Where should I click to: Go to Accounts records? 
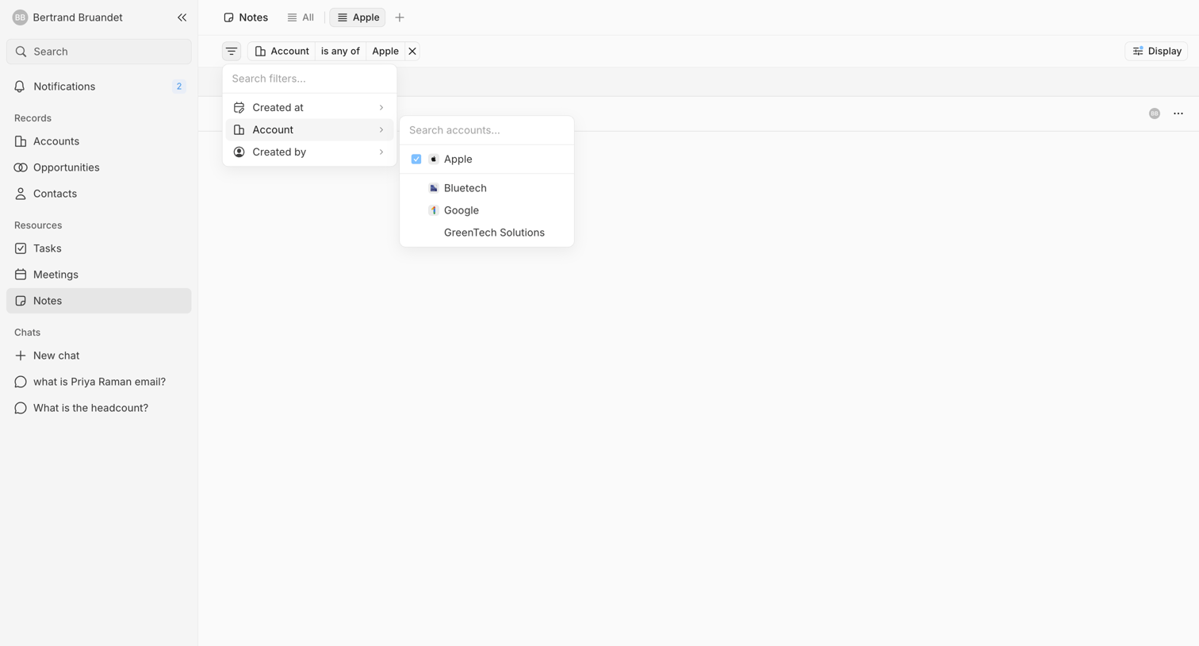[x=99, y=141]
